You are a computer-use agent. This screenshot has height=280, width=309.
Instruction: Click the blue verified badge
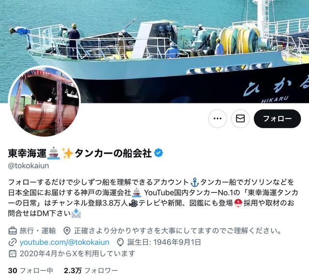point(159,153)
